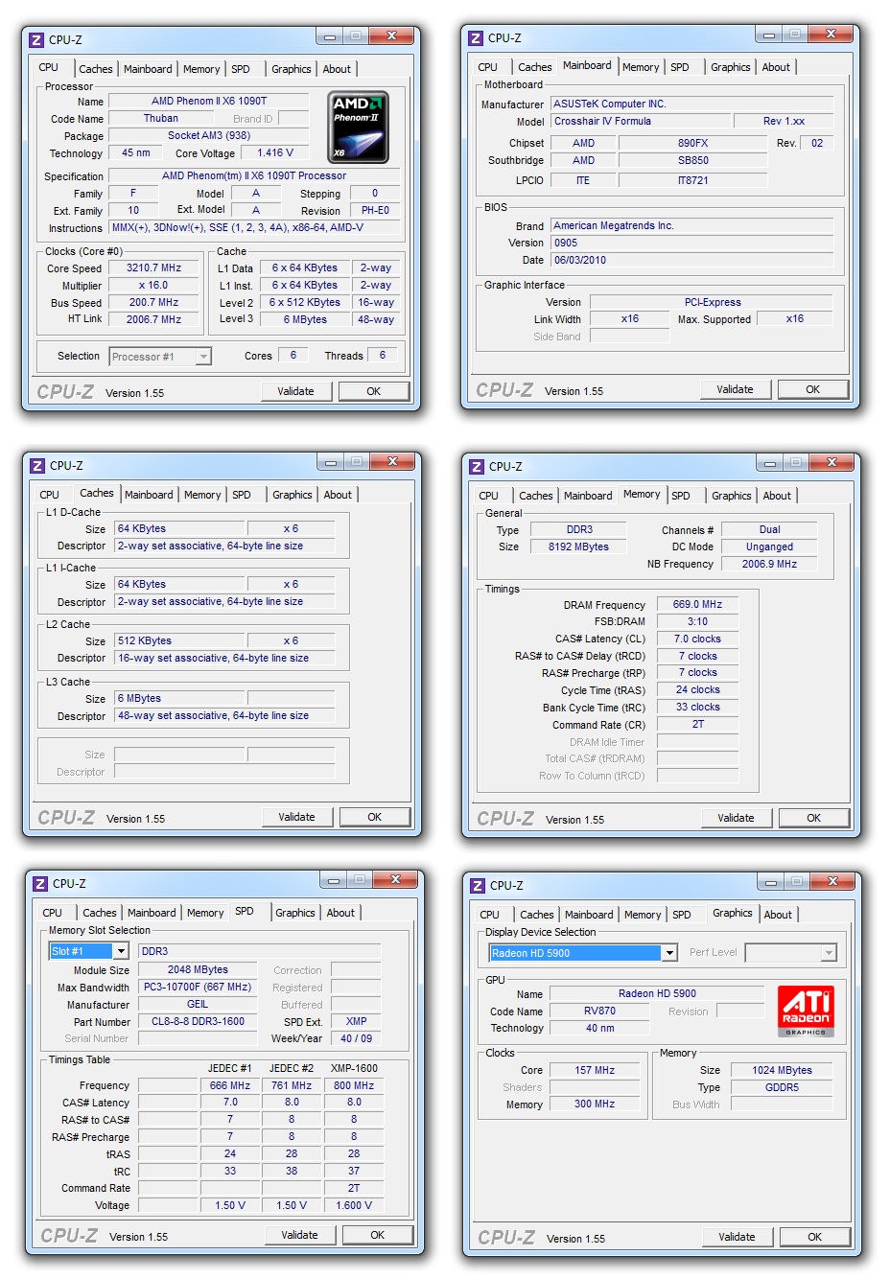Click OK in the Memory tab window

814,818
